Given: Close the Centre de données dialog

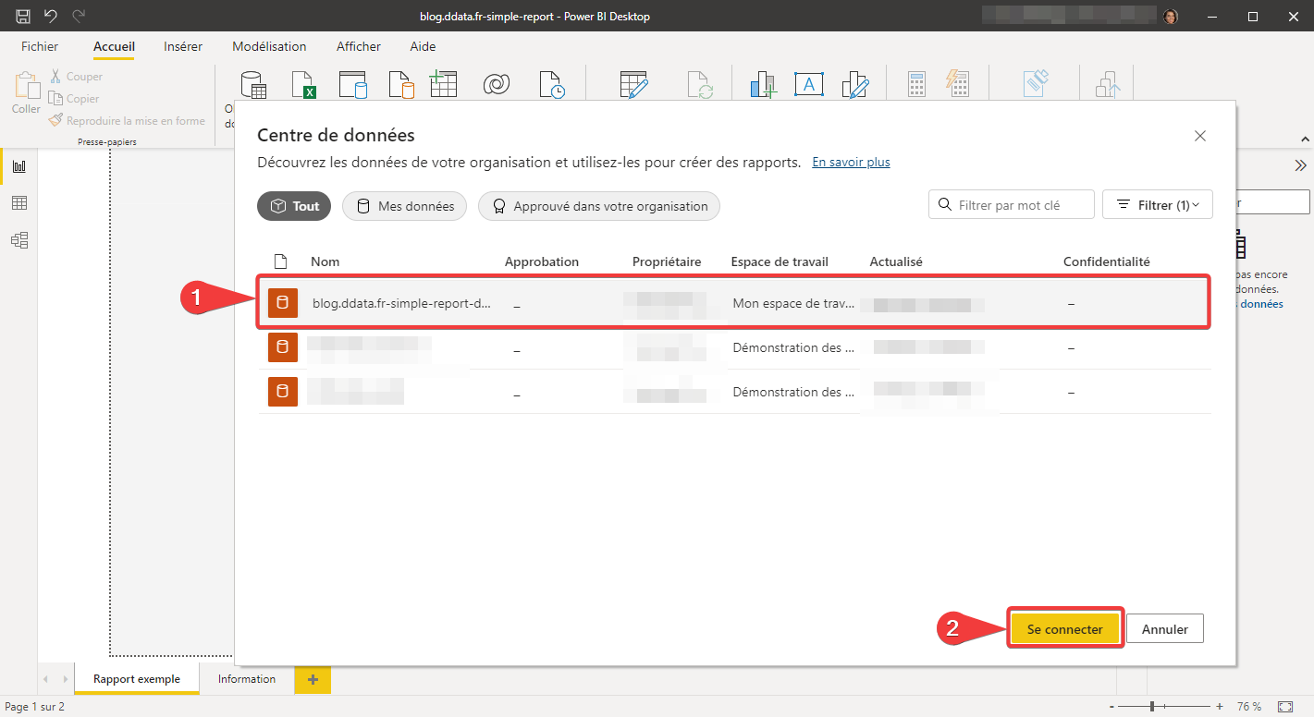Looking at the screenshot, I should coord(1200,136).
